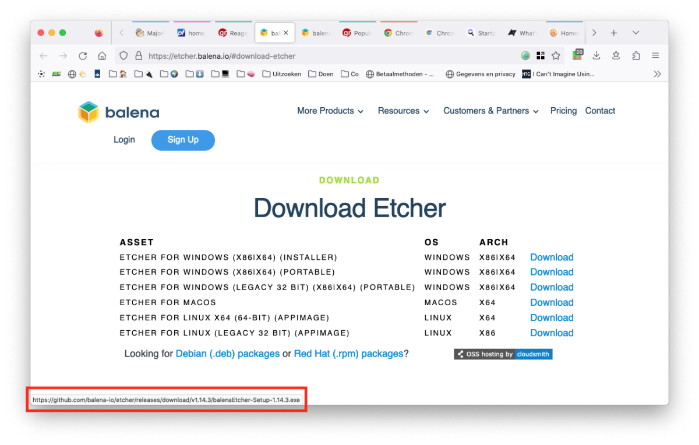699x445 pixels.
Task: Download Etcher for macOS
Action: [552, 302]
